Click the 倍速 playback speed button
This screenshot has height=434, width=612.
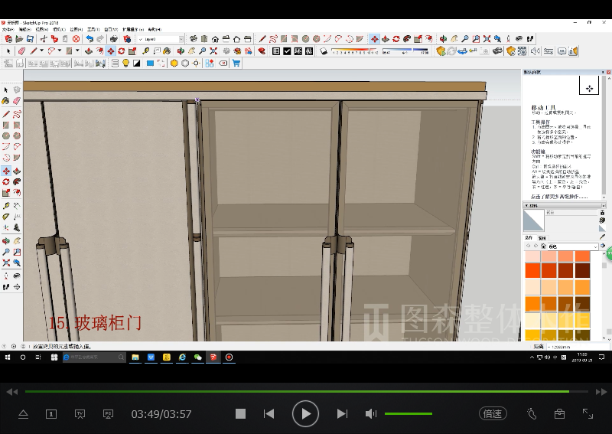493,413
